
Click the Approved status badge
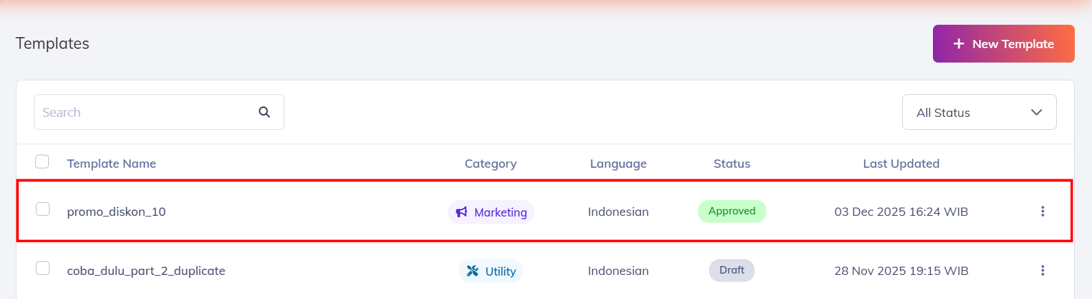(732, 211)
